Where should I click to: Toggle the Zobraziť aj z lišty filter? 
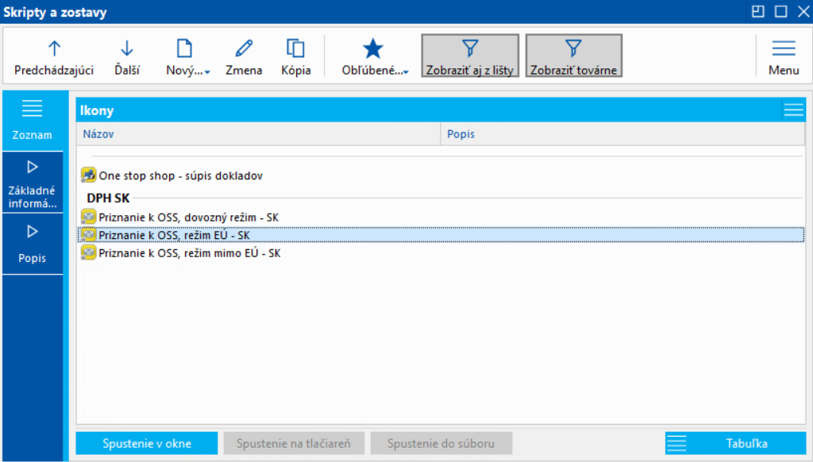point(470,56)
